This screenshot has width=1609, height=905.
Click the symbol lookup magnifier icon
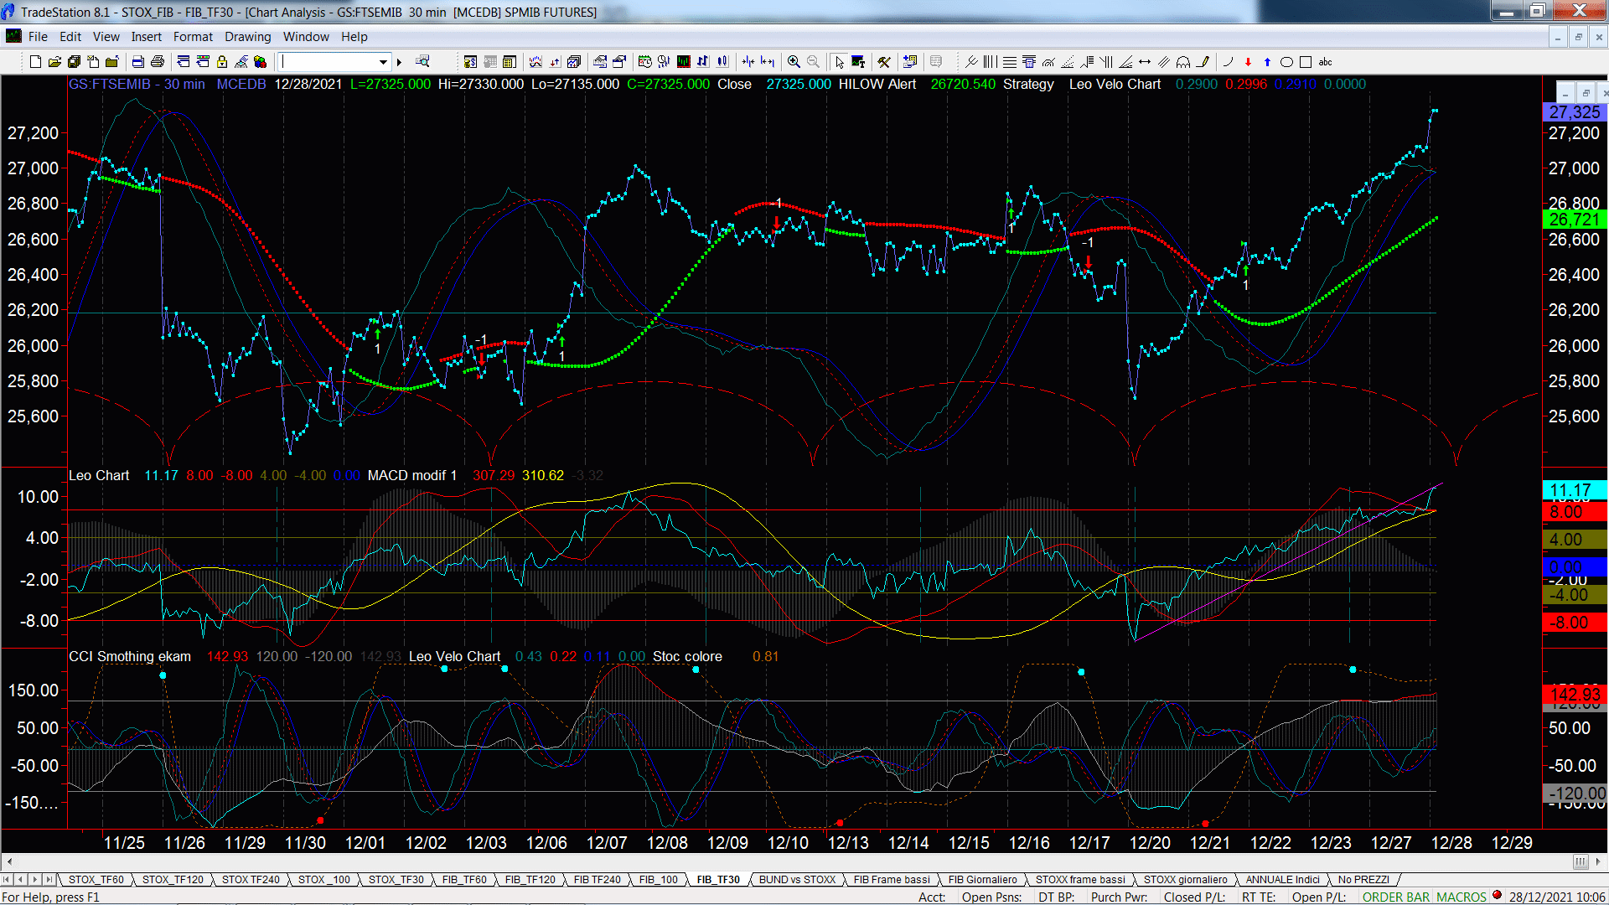(422, 62)
